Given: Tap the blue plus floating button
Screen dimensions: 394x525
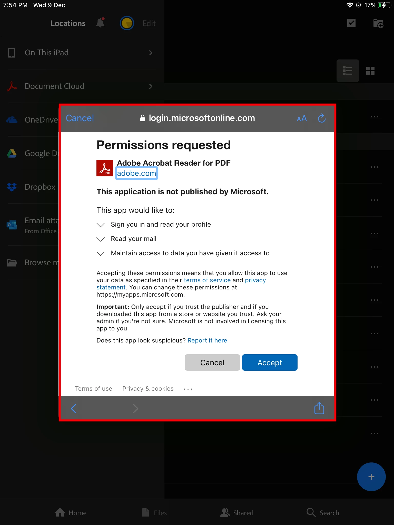Looking at the screenshot, I should click(x=371, y=477).
